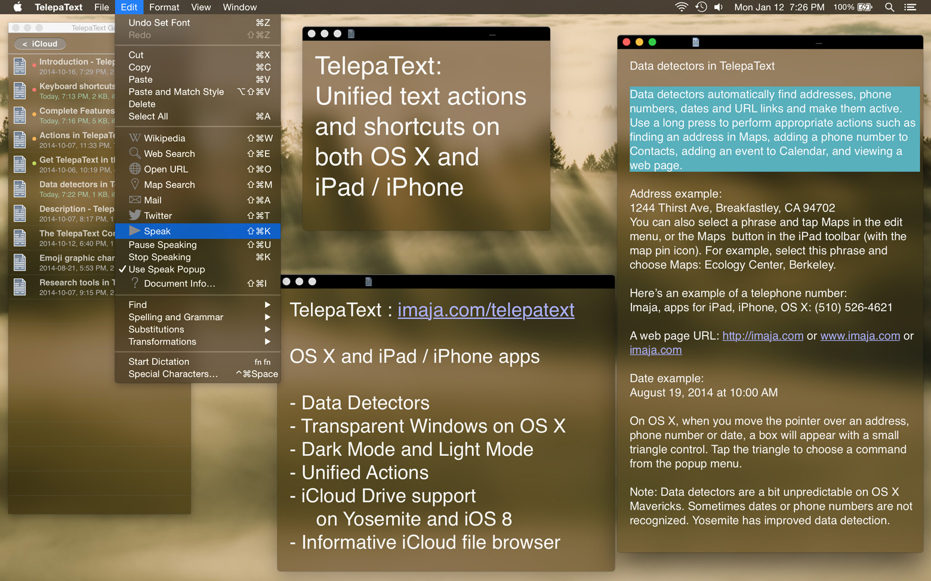Expand the Spelling and Grammar submenu

(x=198, y=317)
